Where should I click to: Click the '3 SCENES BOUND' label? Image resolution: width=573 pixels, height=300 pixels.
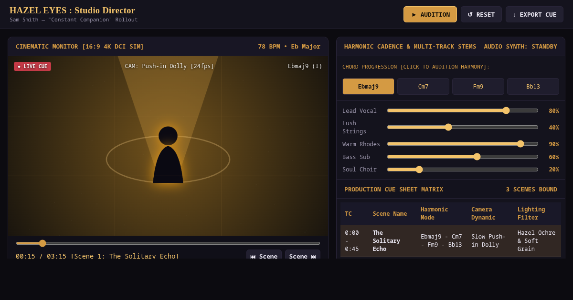pyautogui.click(x=531, y=189)
